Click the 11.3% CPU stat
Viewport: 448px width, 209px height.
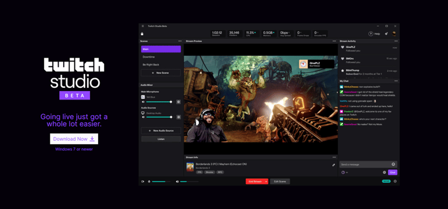(251, 34)
